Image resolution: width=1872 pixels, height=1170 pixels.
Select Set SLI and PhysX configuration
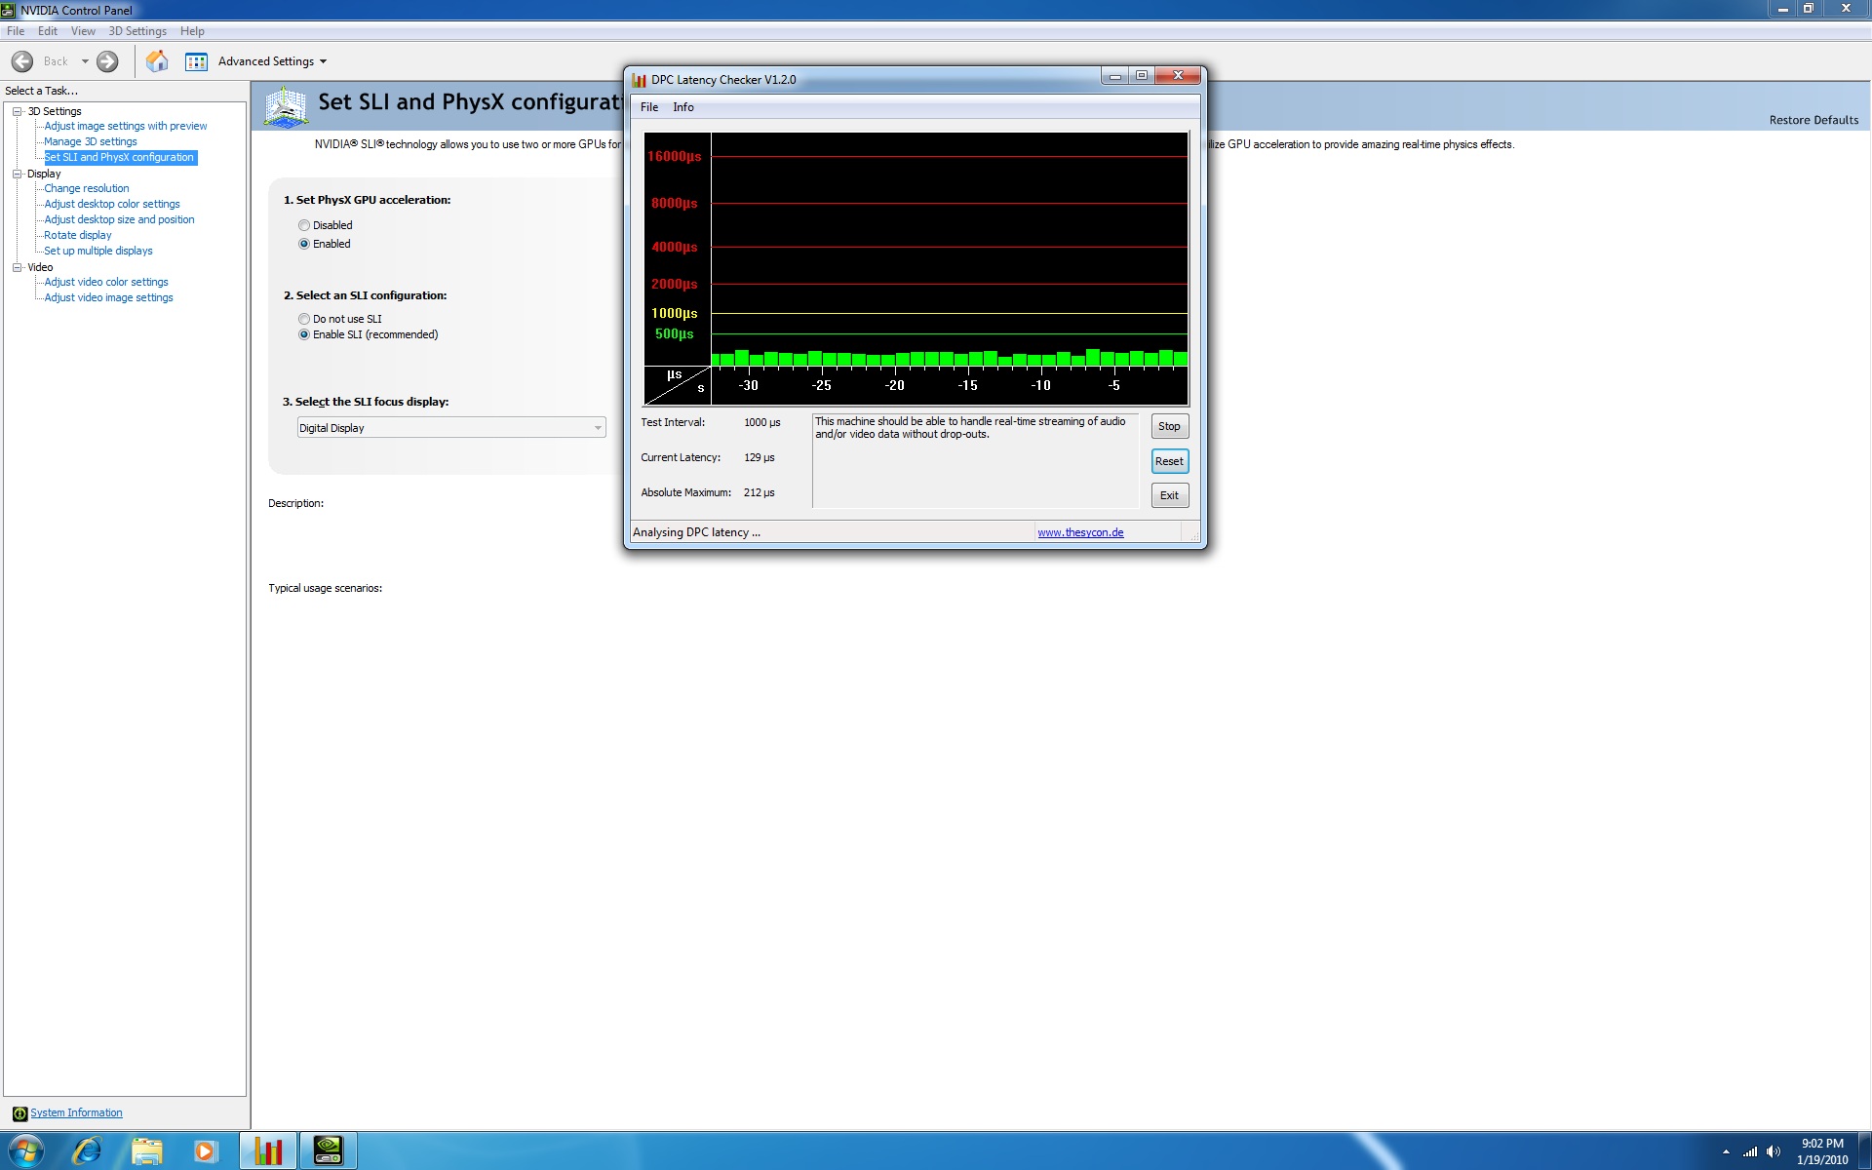click(x=120, y=157)
